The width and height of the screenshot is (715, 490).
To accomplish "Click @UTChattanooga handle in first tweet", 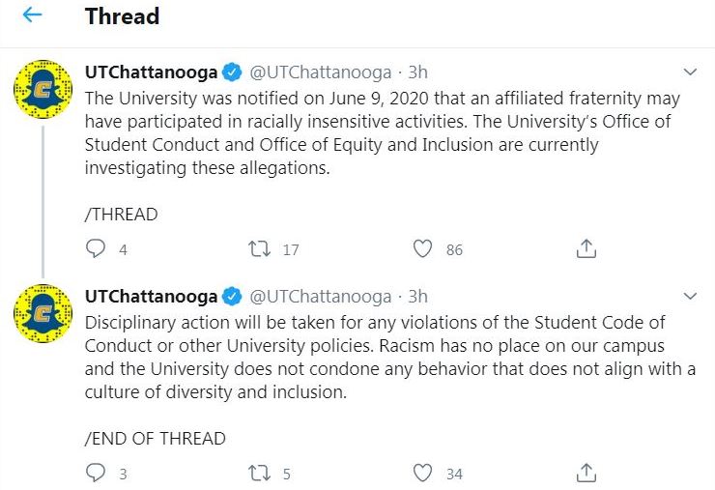I will coord(321,72).
